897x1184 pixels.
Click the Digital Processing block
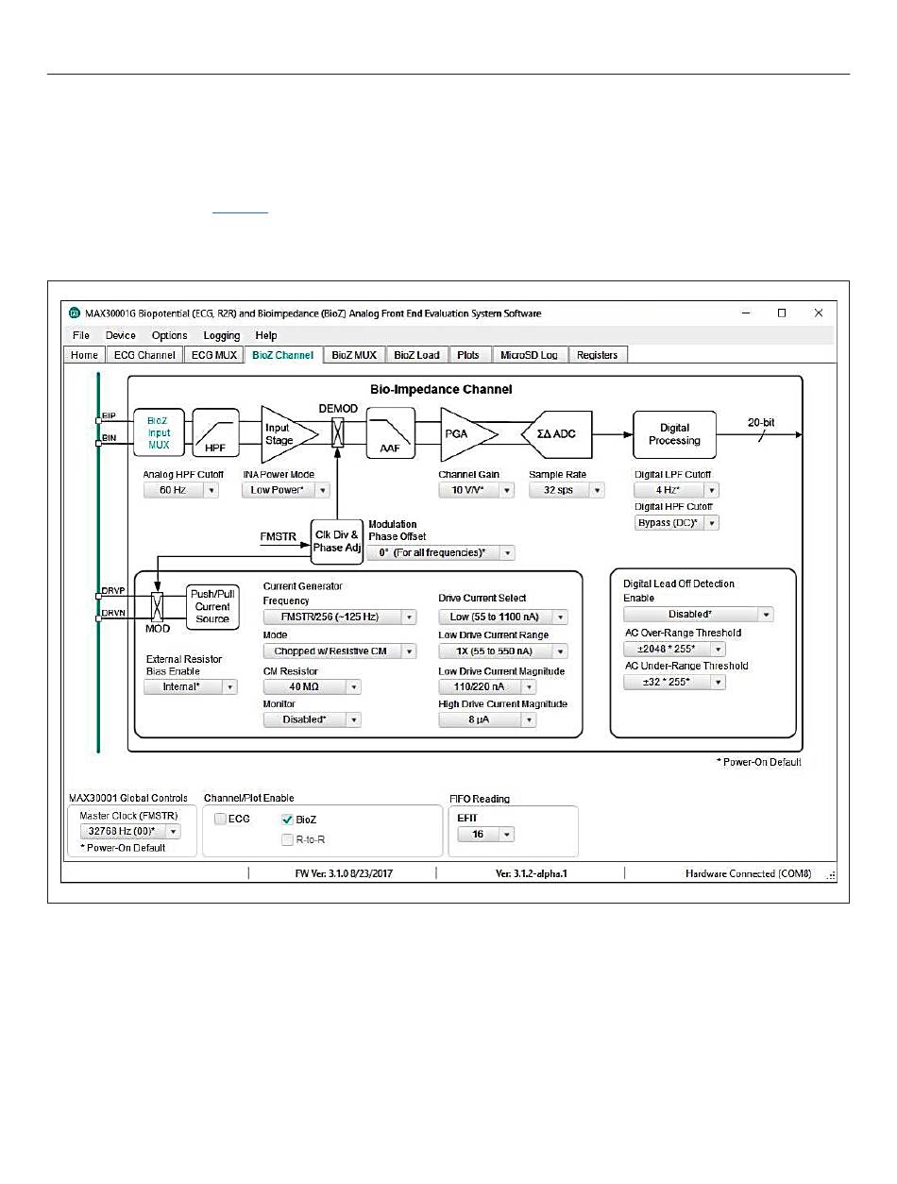(674, 433)
